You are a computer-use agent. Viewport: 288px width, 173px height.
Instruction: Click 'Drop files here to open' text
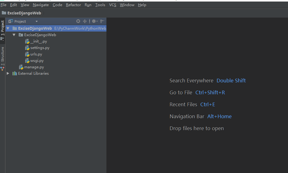pyautogui.click(x=197, y=128)
